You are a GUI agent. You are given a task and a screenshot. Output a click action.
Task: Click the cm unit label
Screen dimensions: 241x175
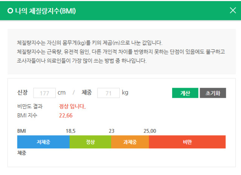(61, 93)
